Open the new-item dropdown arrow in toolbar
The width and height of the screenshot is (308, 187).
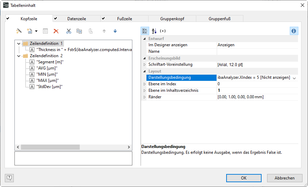36,32
